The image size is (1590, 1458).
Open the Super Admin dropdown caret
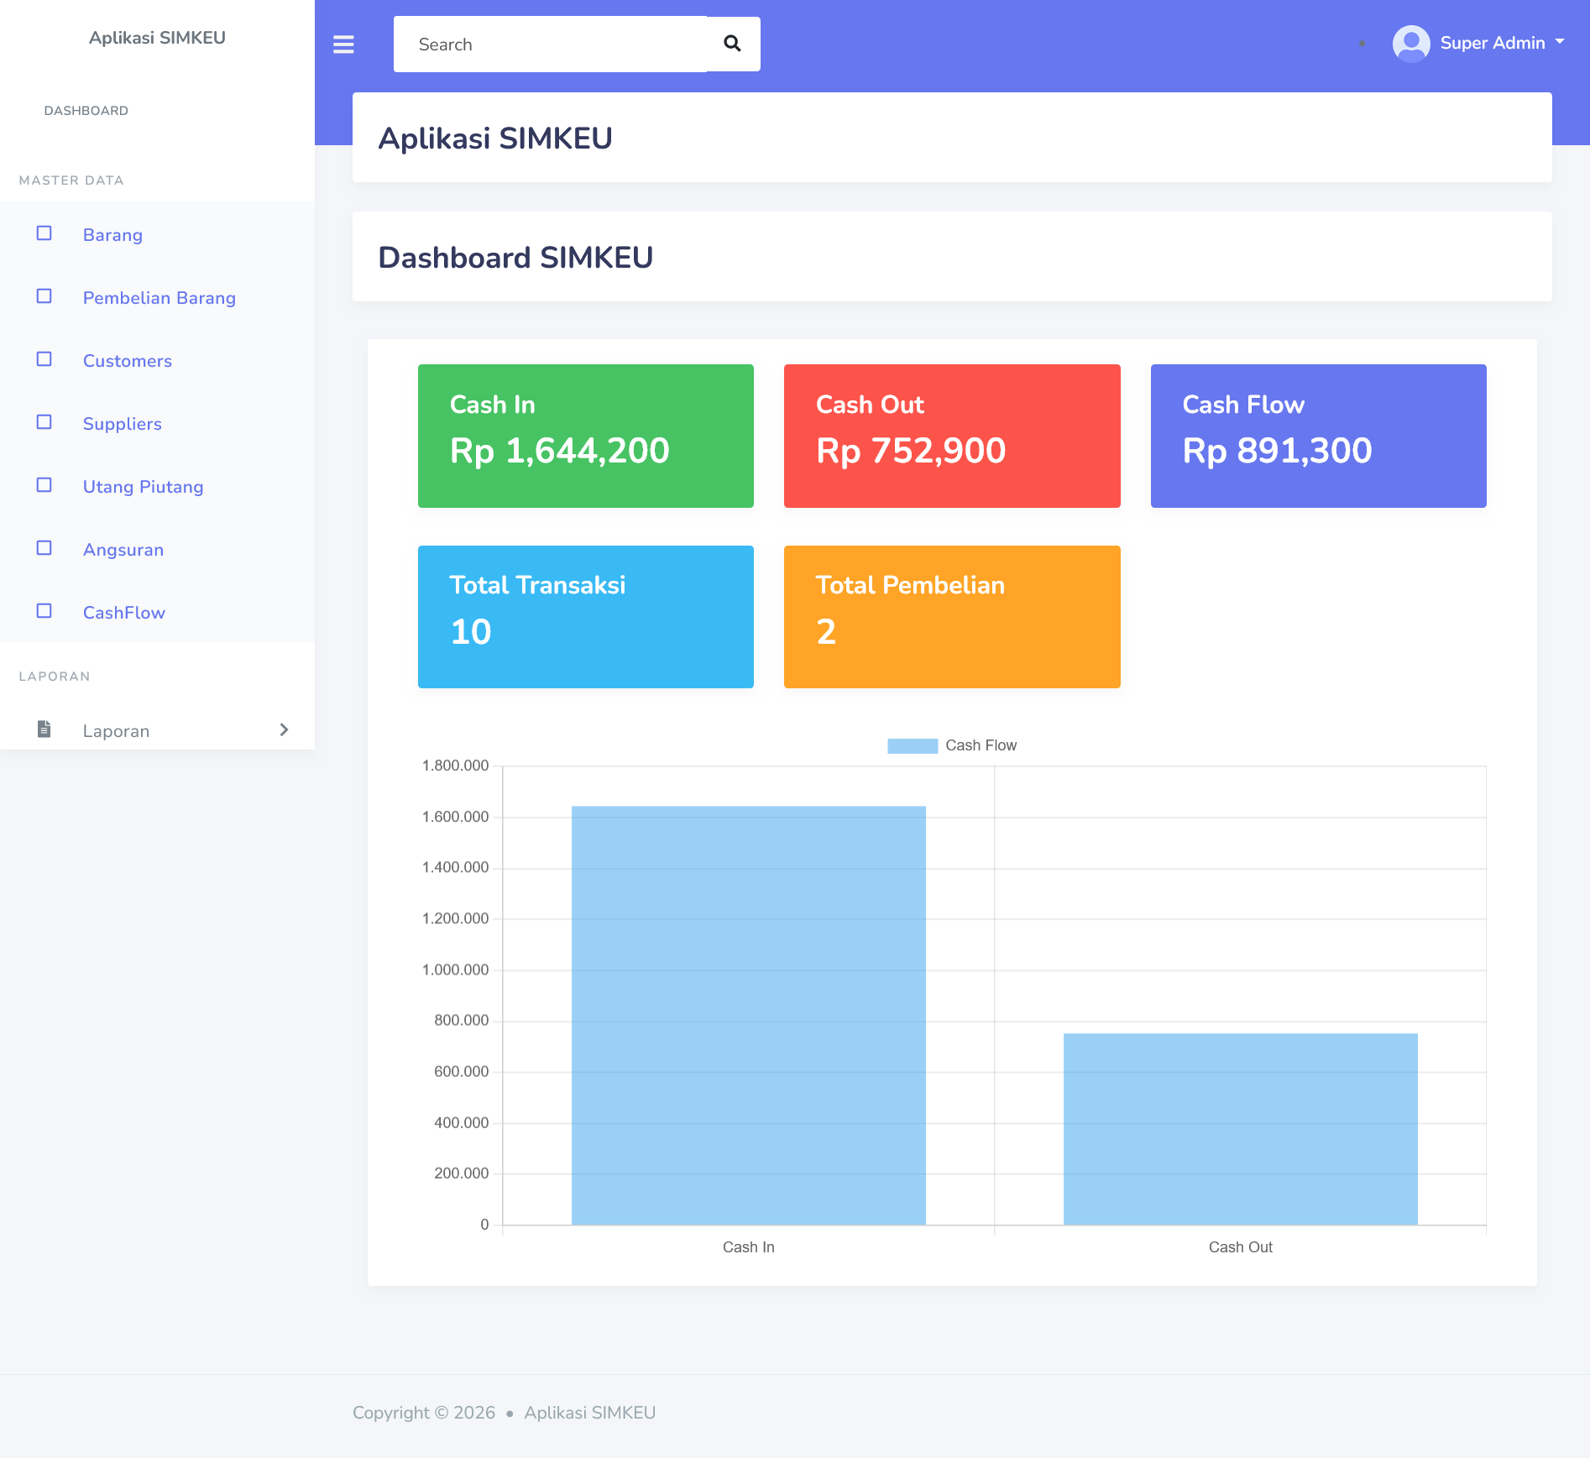coord(1560,41)
